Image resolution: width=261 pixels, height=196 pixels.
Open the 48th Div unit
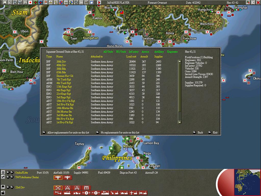click(x=61, y=65)
